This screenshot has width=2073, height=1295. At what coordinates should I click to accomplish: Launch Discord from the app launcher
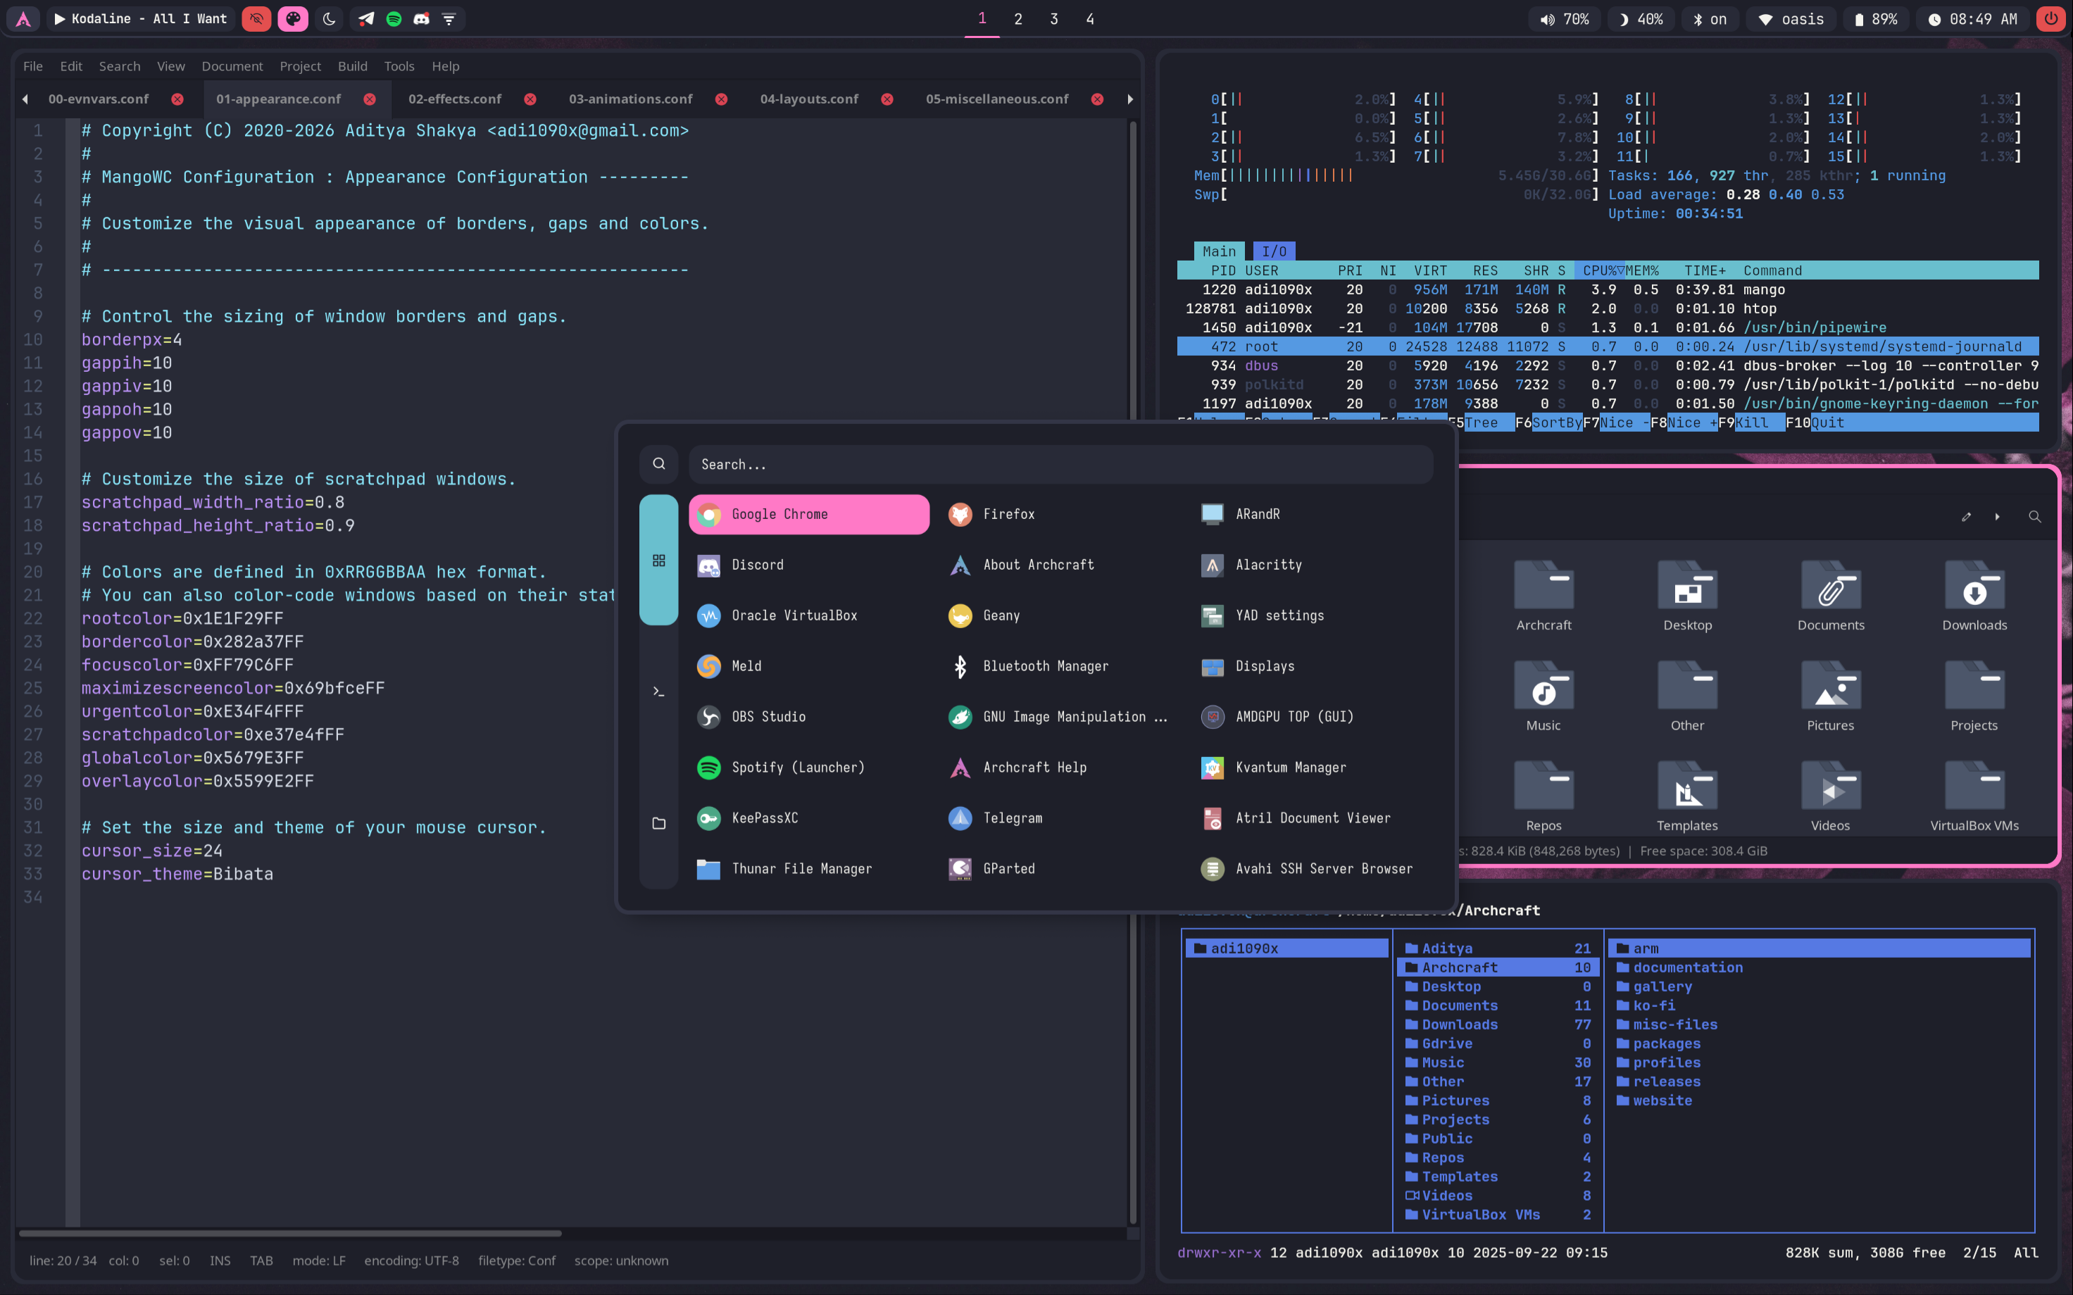click(x=757, y=565)
